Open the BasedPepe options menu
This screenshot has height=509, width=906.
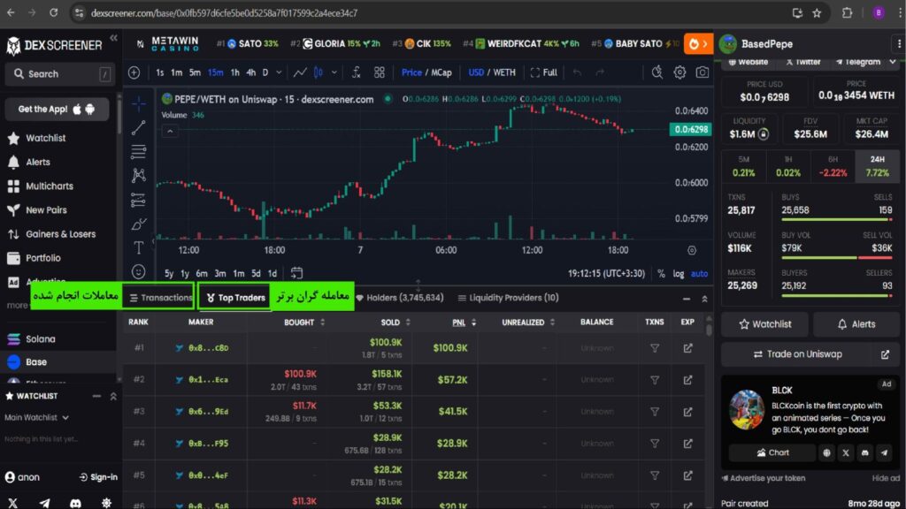(x=899, y=44)
